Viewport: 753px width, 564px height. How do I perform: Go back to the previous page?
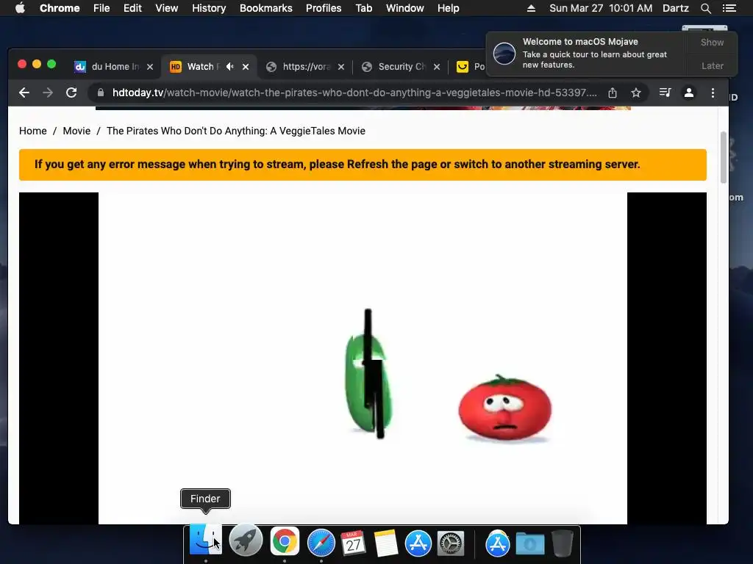click(x=24, y=93)
